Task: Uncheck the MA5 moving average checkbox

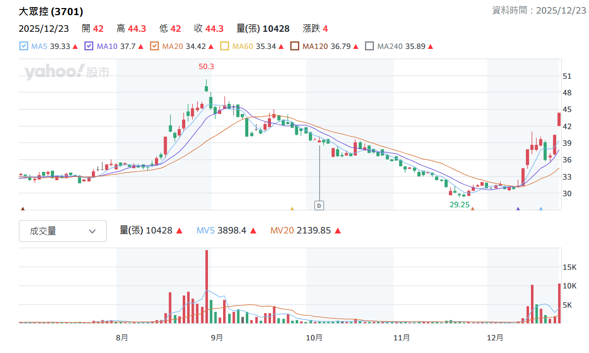Action: click(24, 46)
